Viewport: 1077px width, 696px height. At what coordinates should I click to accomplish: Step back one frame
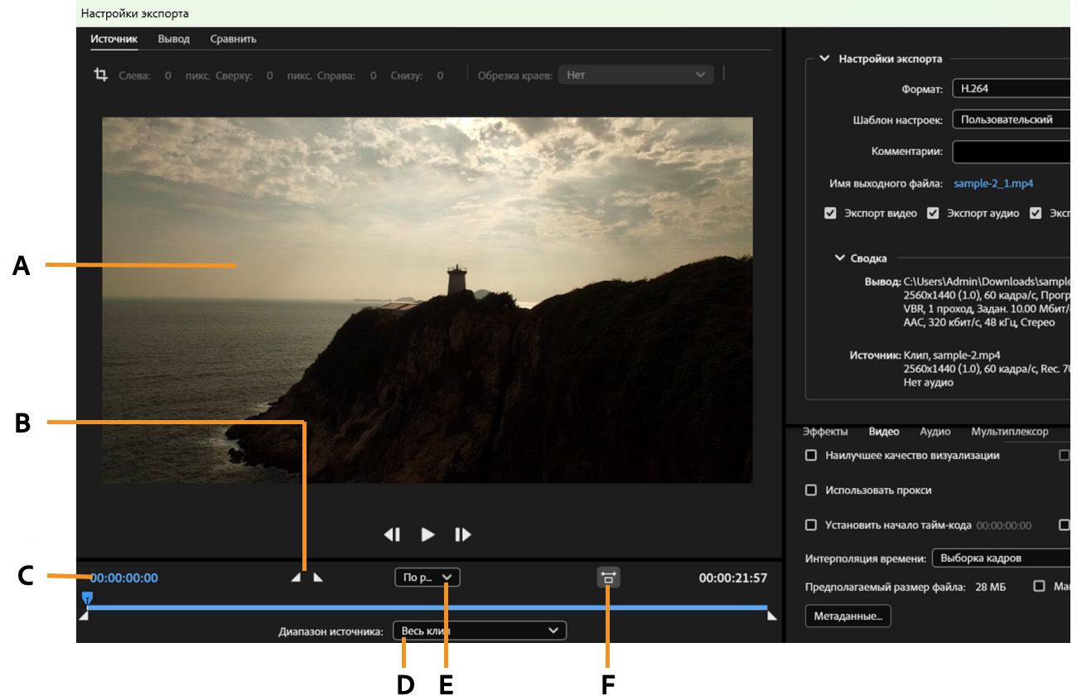coord(393,534)
